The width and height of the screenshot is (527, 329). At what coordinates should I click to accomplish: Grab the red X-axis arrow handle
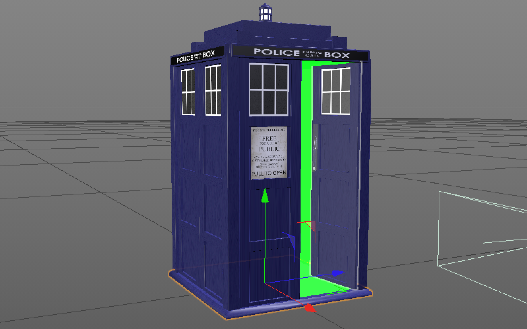point(310,307)
